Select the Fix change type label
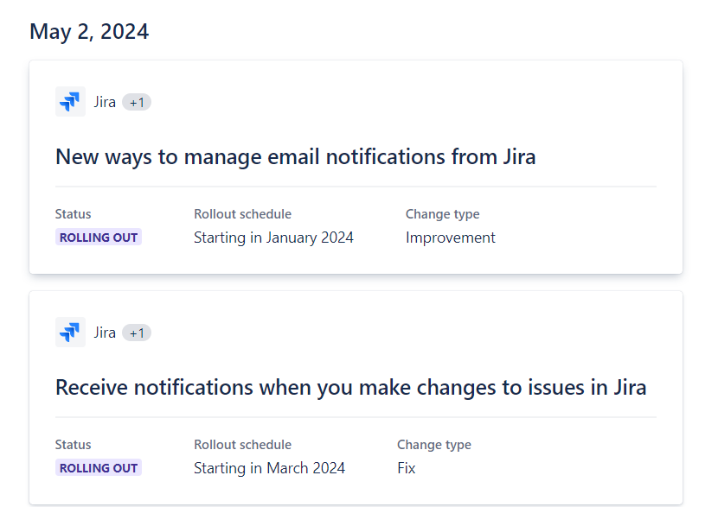This screenshot has height=507, width=718. [406, 467]
